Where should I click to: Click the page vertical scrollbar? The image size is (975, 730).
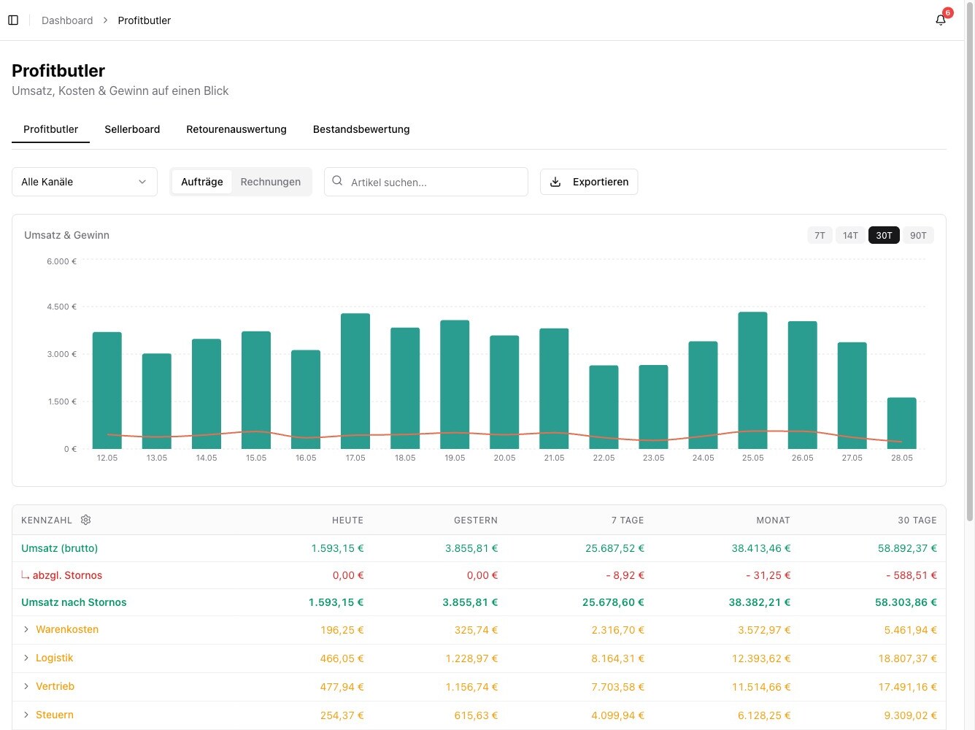970,263
